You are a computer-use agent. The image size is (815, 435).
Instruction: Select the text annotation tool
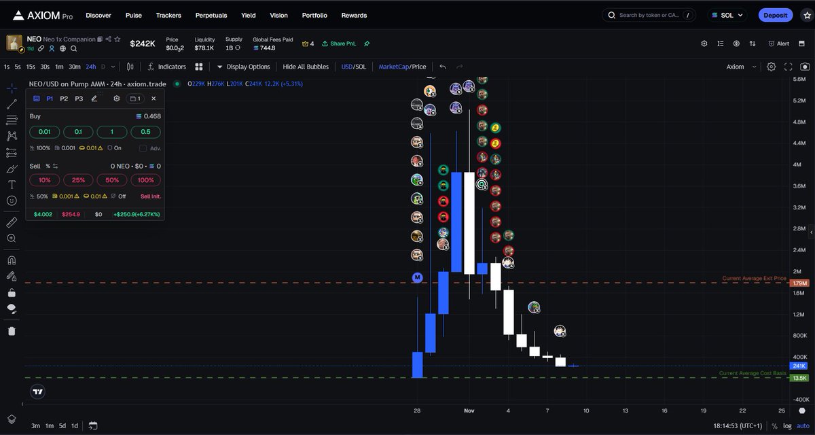[x=12, y=184]
